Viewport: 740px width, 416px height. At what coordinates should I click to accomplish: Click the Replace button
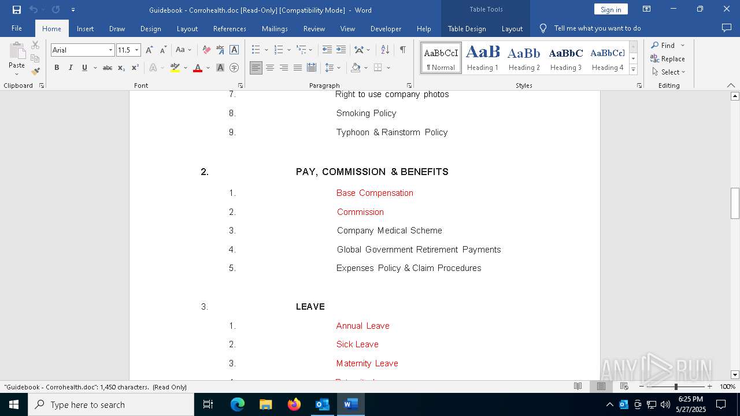[668, 58]
